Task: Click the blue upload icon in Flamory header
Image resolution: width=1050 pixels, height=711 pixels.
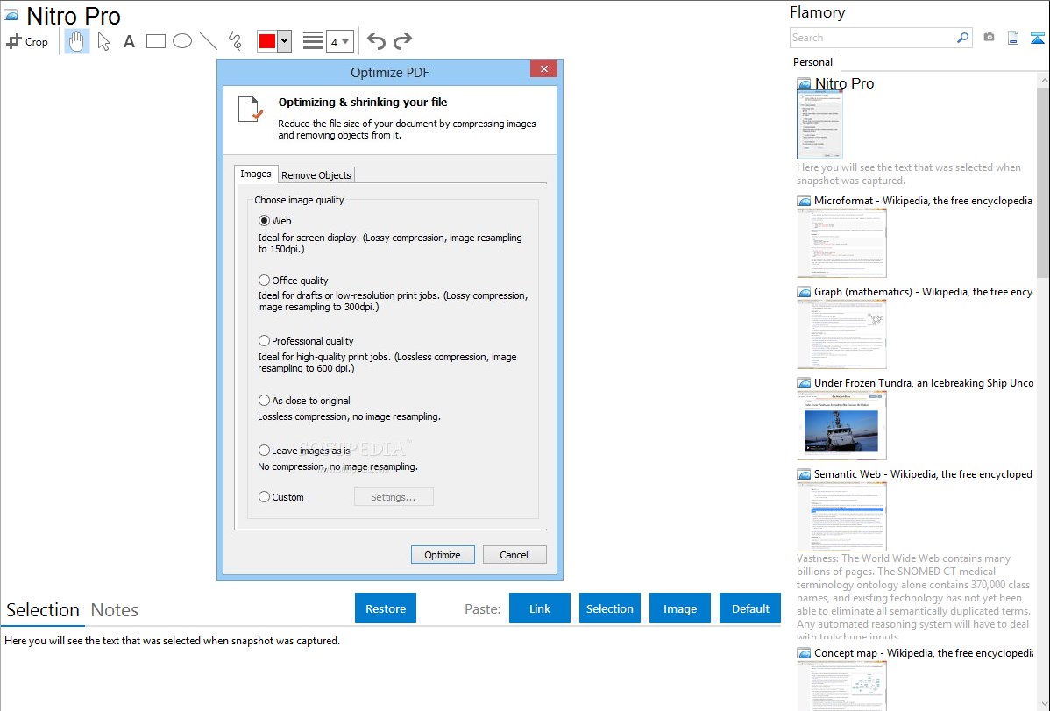Action: 1037,38
